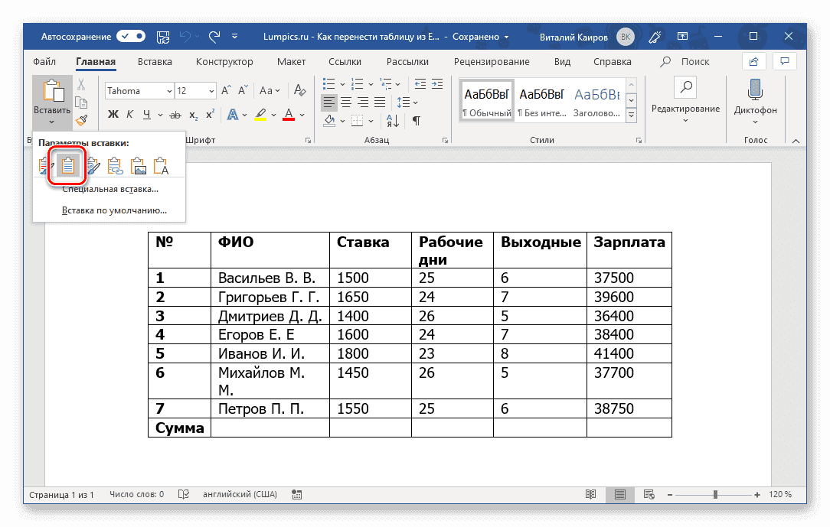Select the 'Keep Text Only' paste option
The width and height of the screenshot is (830, 527).
click(162, 165)
